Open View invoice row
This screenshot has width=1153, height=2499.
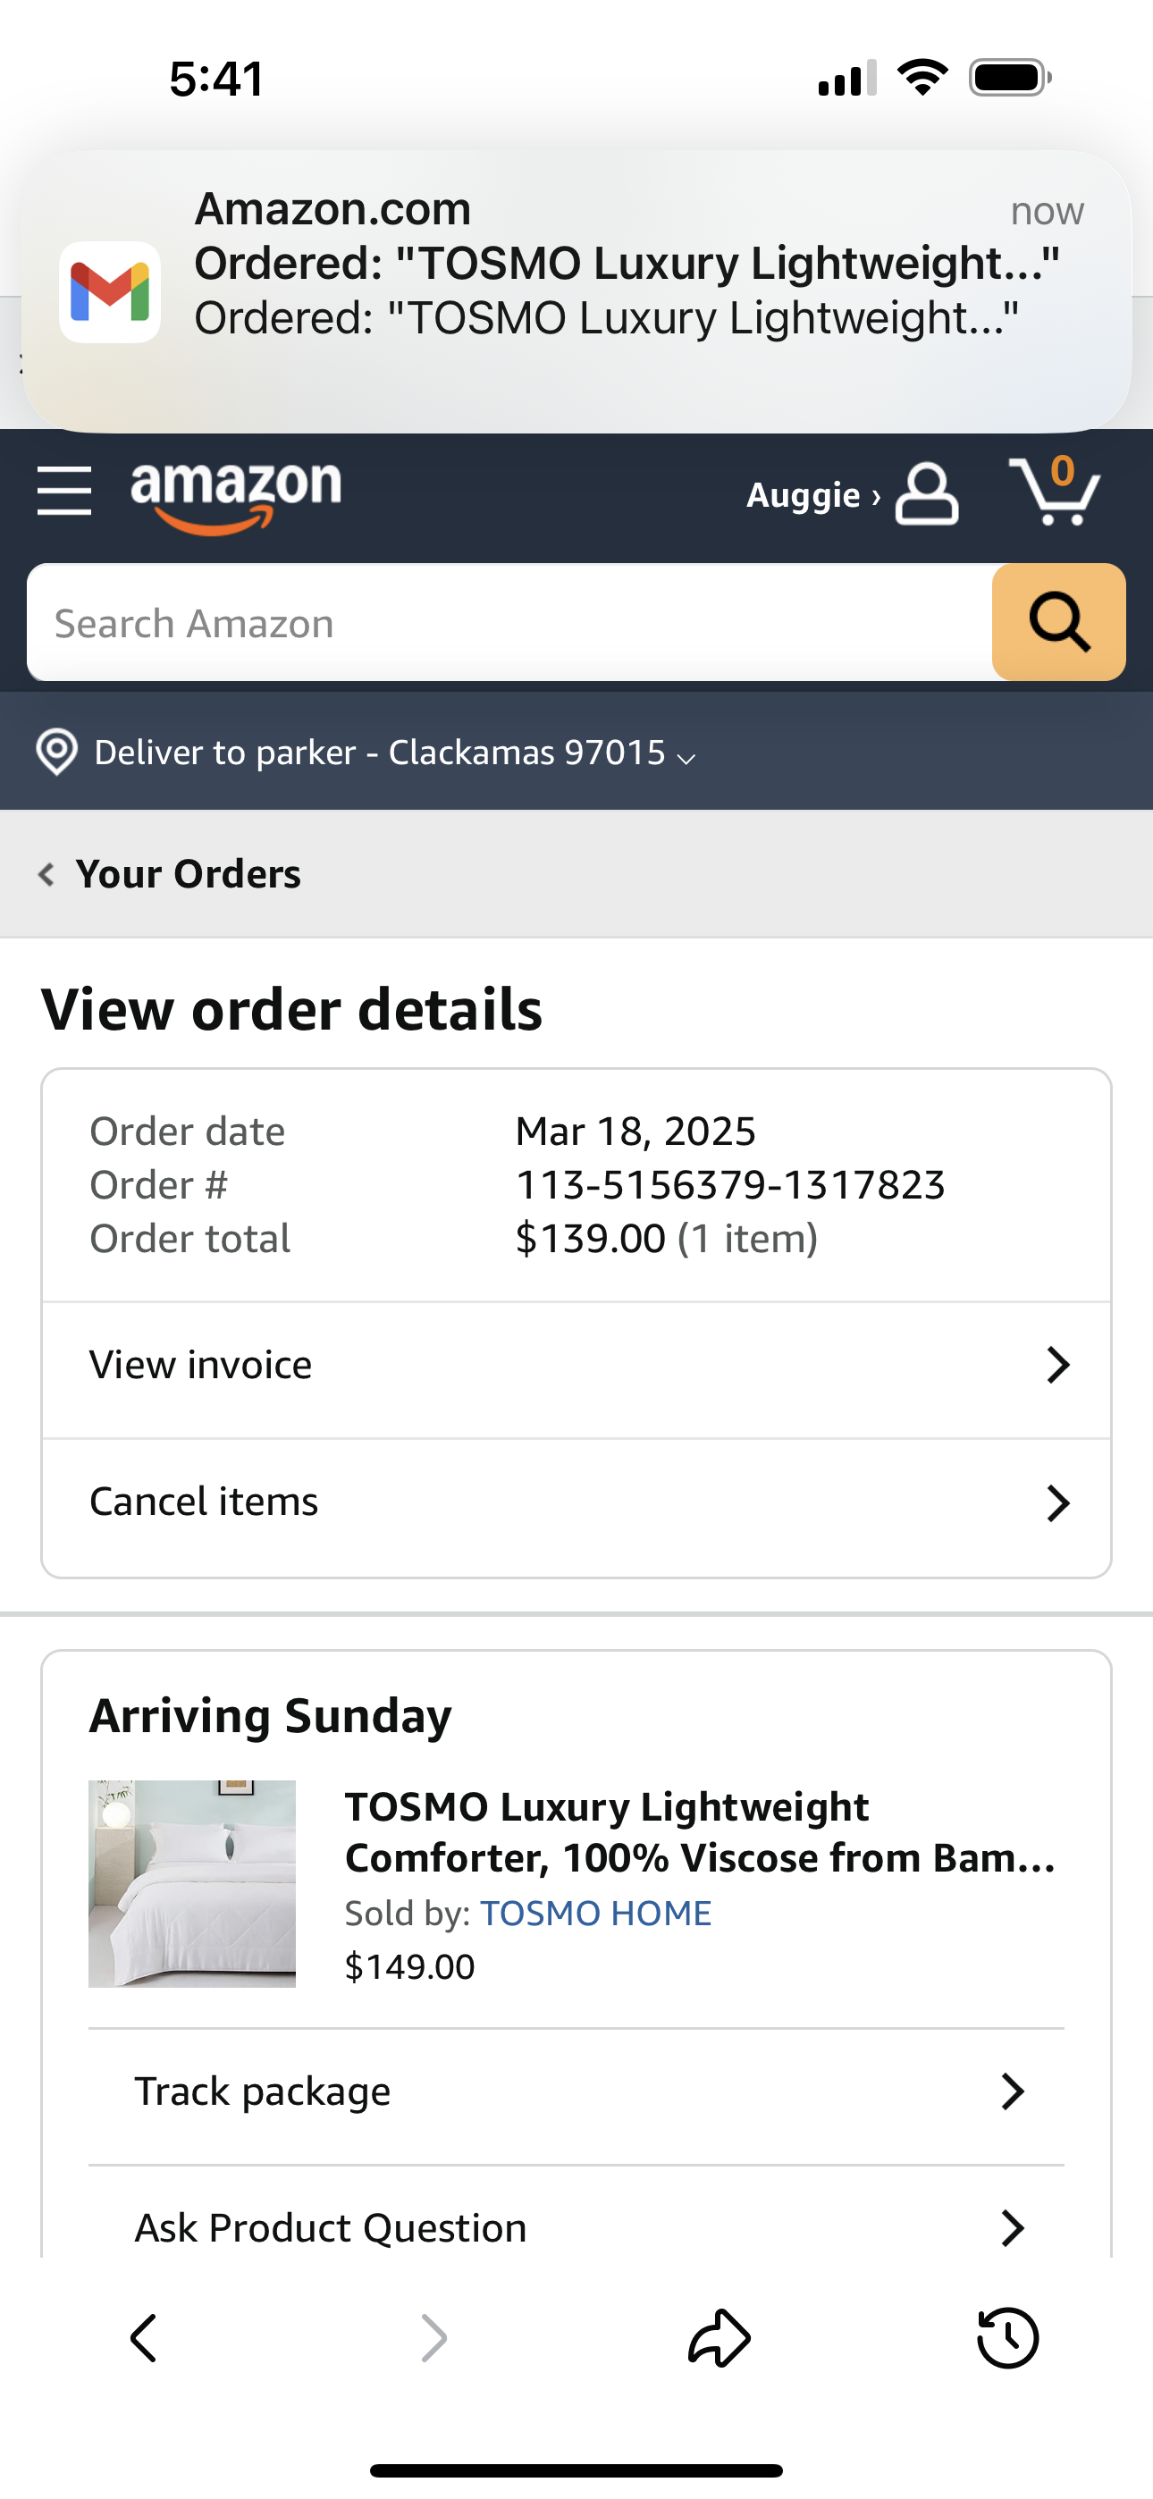tap(576, 1366)
